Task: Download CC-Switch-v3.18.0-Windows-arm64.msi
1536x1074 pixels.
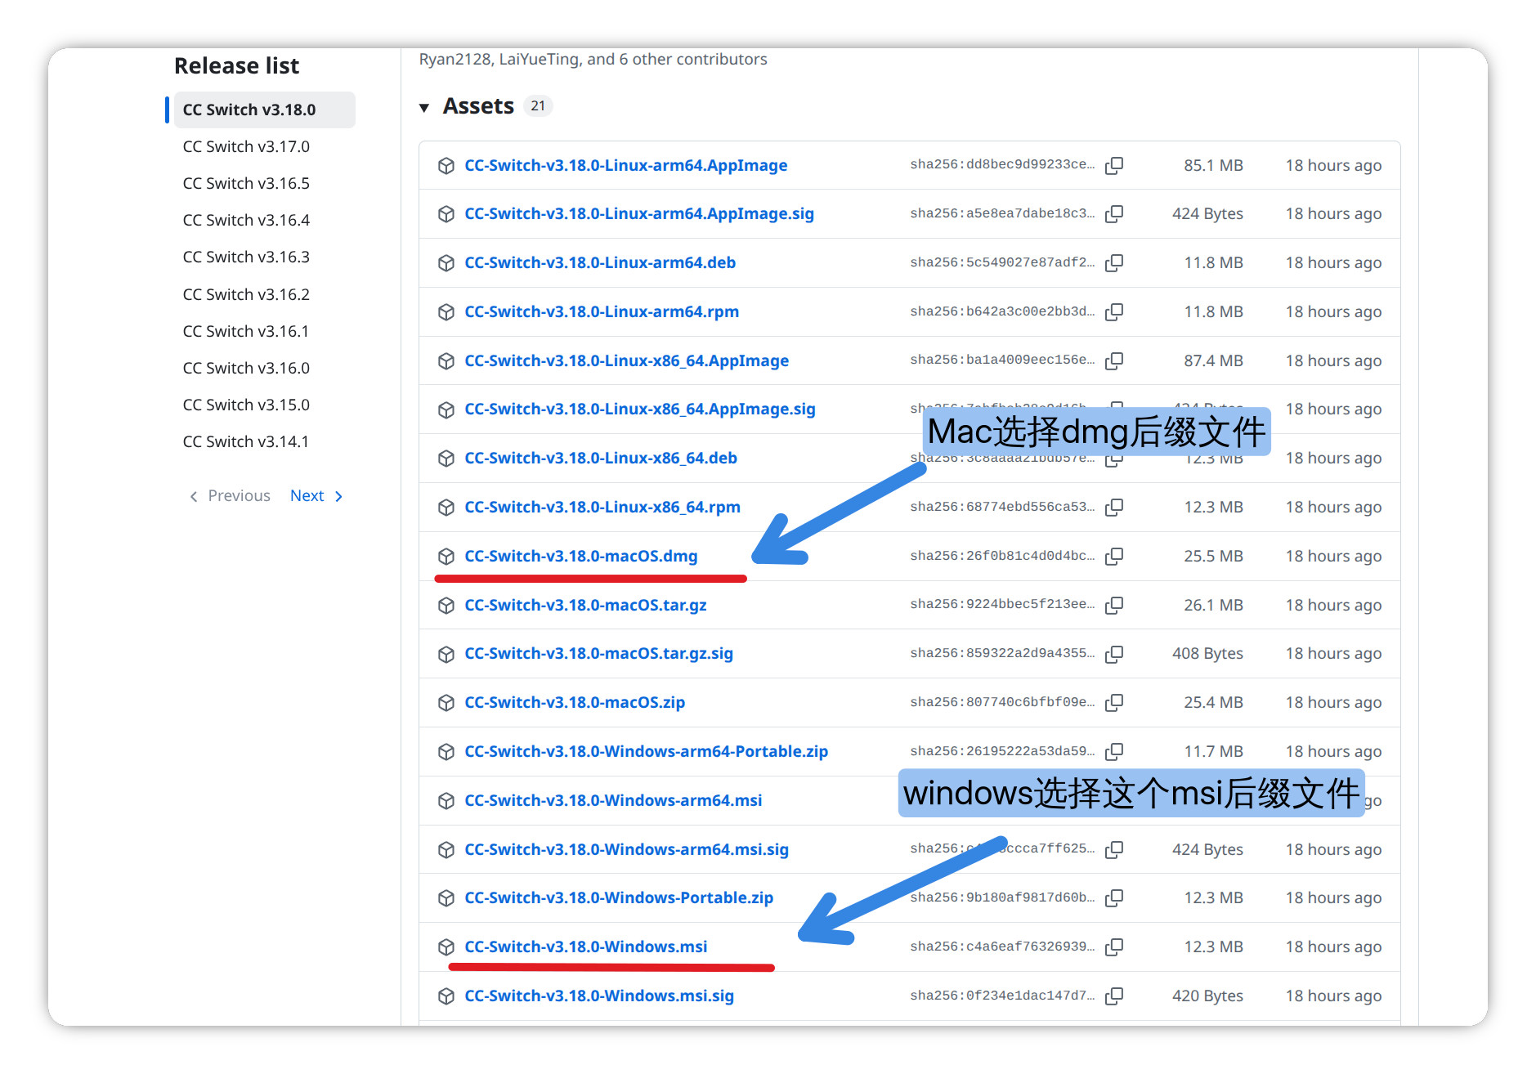Action: (613, 800)
